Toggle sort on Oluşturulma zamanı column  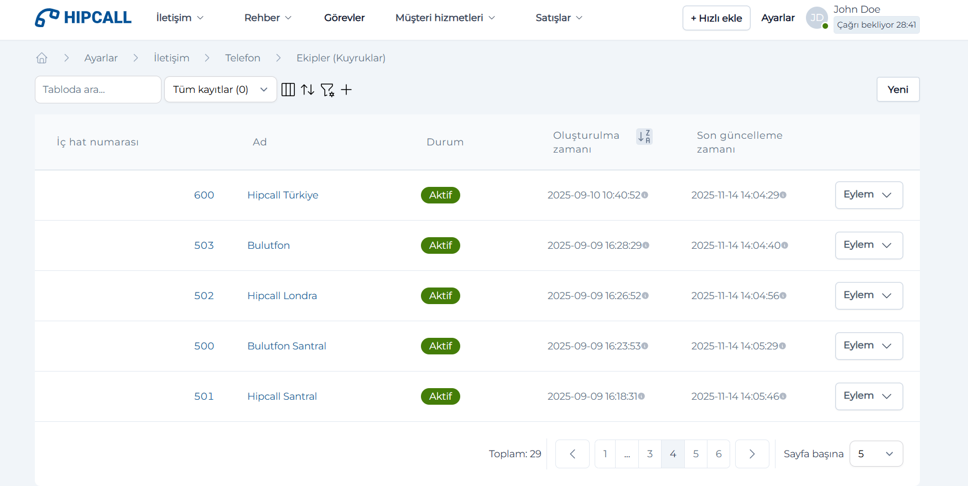click(x=644, y=137)
